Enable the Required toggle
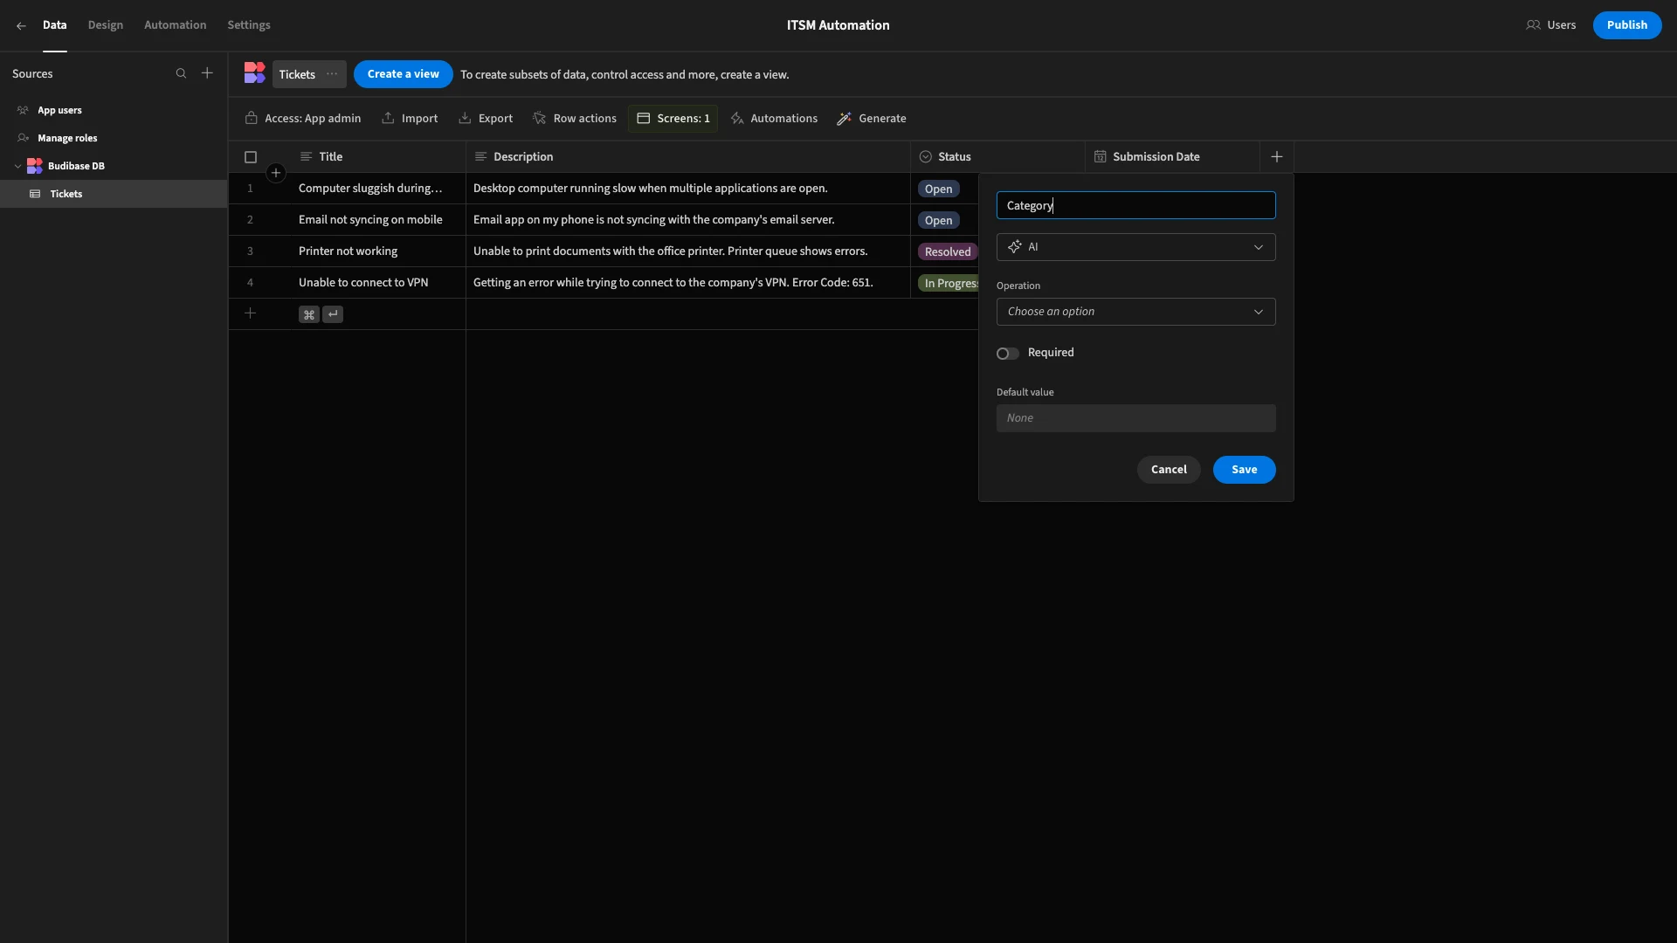 (1007, 354)
